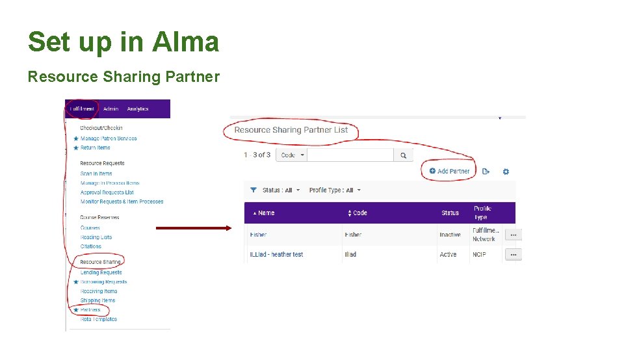
Task: Sort by the Name column header
Action: click(264, 213)
